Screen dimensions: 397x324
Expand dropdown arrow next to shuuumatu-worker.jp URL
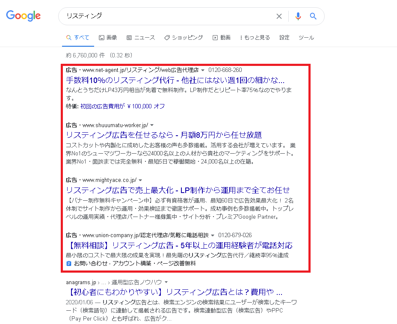pyautogui.click(x=152, y=125)
